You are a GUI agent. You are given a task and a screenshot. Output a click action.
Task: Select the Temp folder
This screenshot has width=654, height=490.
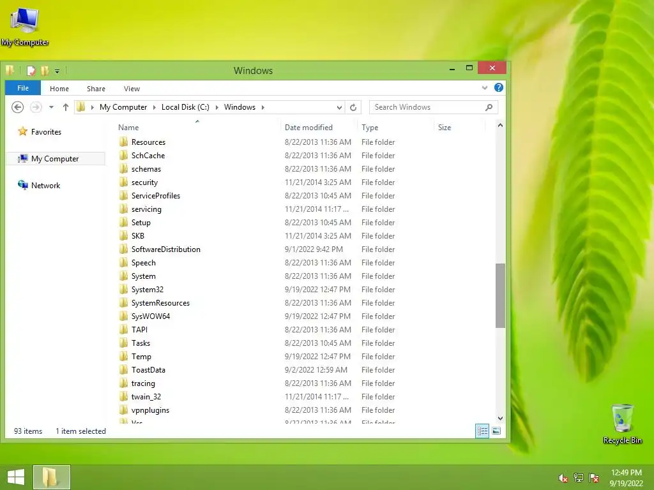[x=141, y=356]
